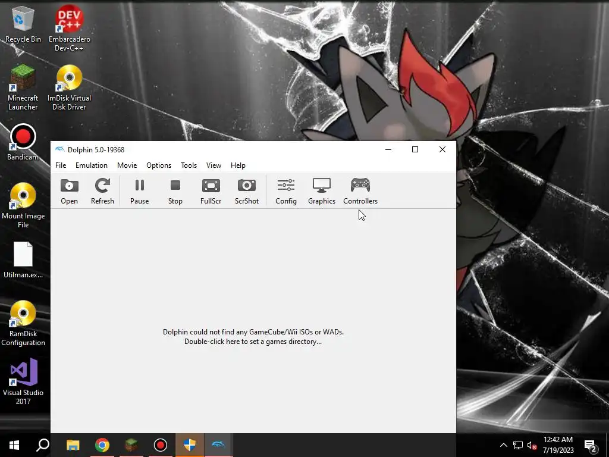
Task: Click the 'set a games directory' message
Action: (x=253, y=337)
